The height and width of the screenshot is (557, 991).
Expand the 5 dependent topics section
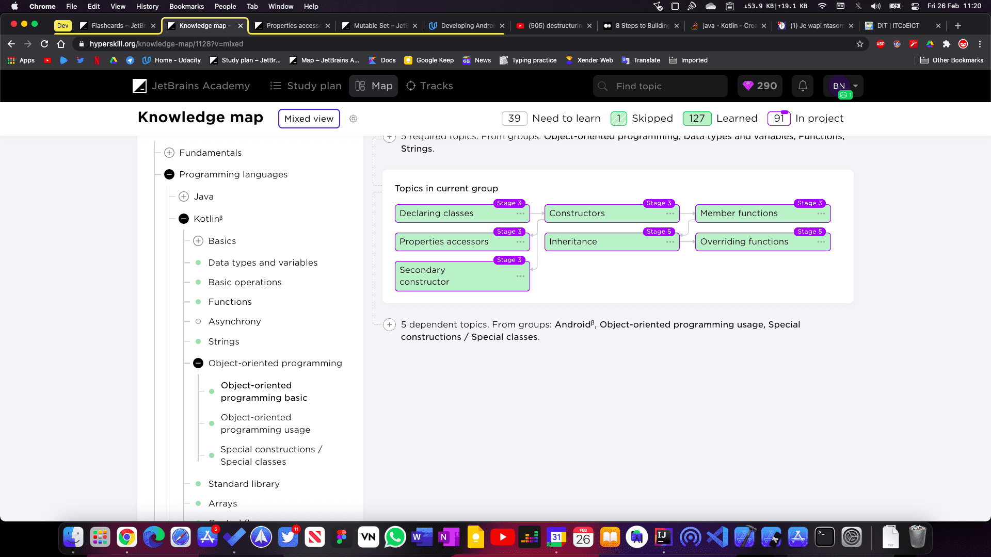[x=389, y=325]
